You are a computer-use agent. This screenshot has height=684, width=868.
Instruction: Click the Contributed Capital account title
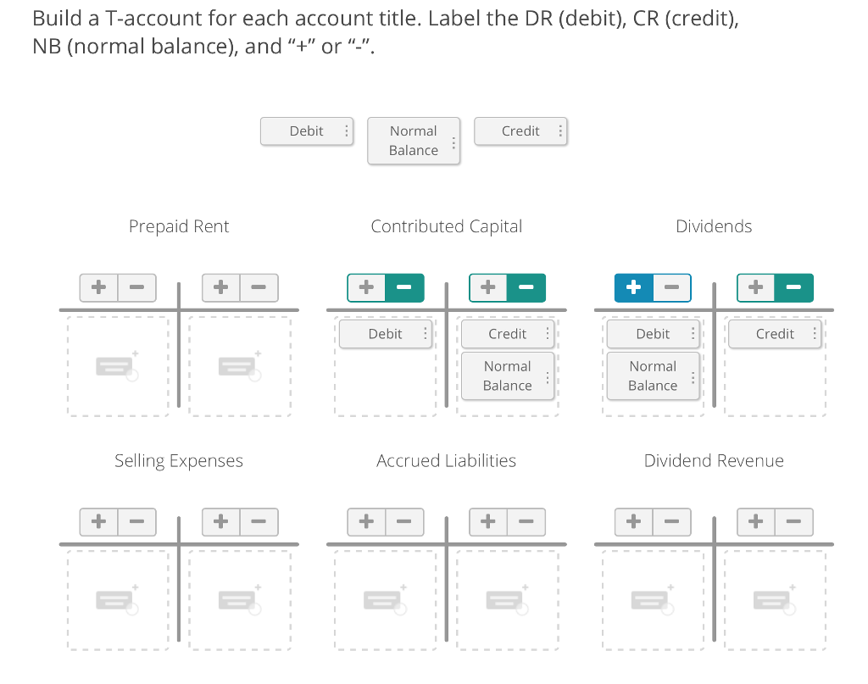tap(446, 226)
